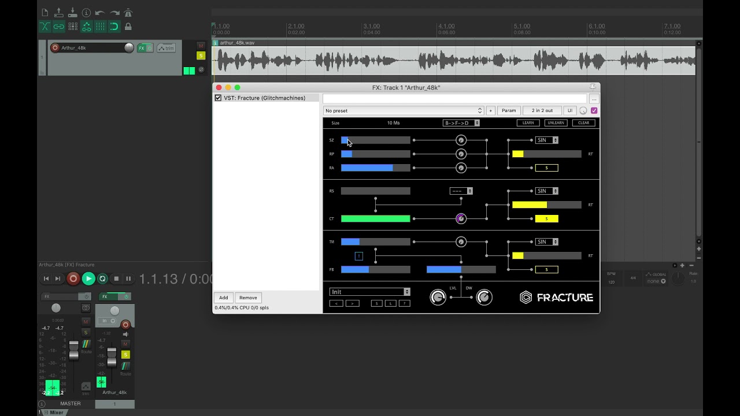Click the FX comment input field

(x=455, y=99)
